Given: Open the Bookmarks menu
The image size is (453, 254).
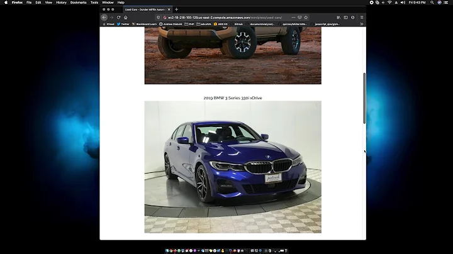Looking at the screenshot, I should pyautogui.click(x=78, y=3).
